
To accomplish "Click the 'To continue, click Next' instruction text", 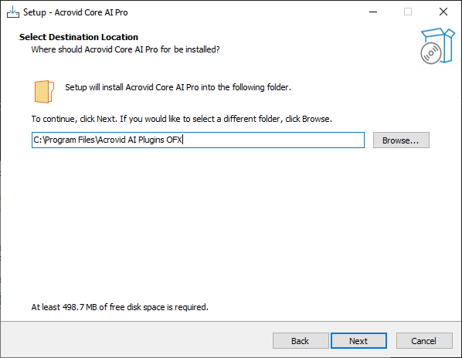I will [x=182, y=119].
